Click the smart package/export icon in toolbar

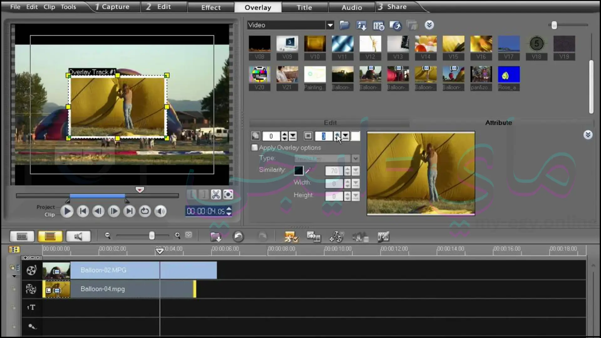(x=290, y=237)
